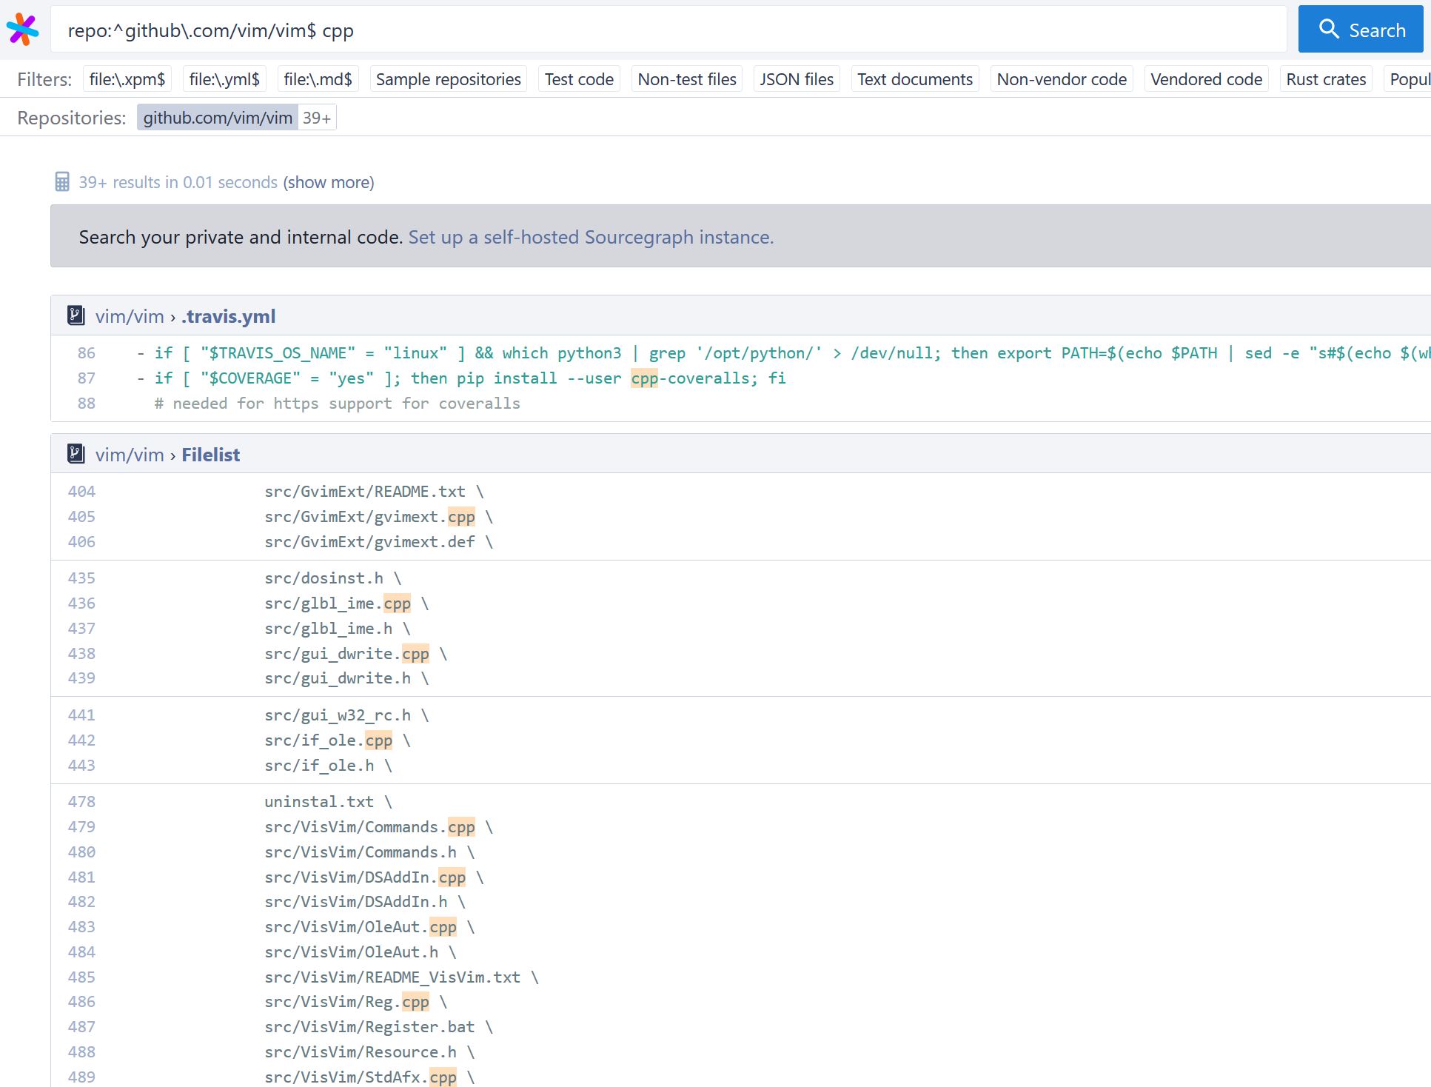Click line 86 TRAVIS_OS_NAME result
The height and width of the screenshot is (1087, 1431).
coord(740,353)
